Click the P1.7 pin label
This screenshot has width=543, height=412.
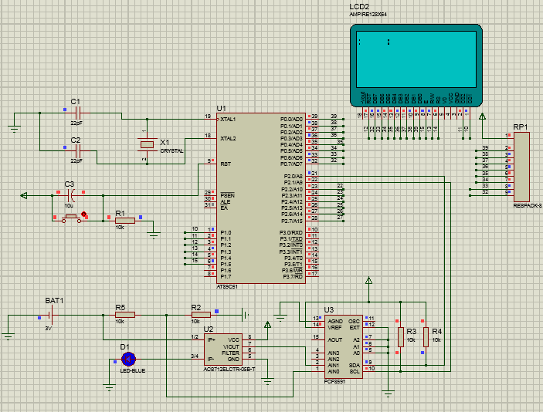(x=226, y=277)
